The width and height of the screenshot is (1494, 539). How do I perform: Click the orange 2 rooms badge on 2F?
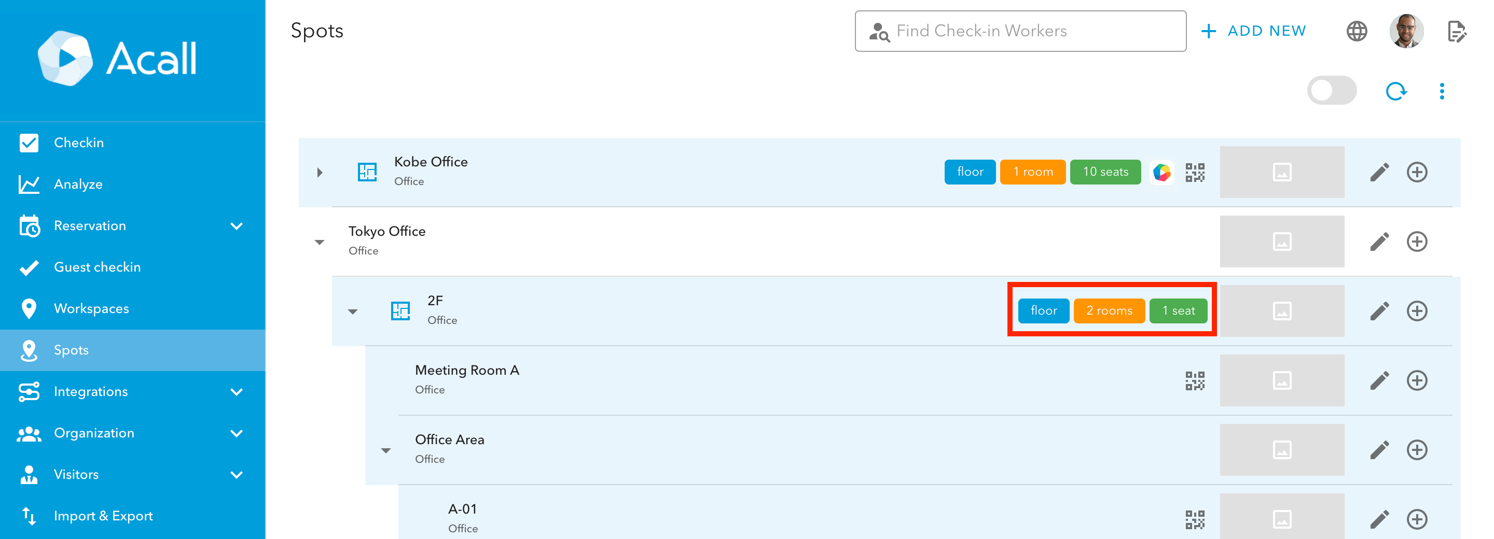[1109, 310]
